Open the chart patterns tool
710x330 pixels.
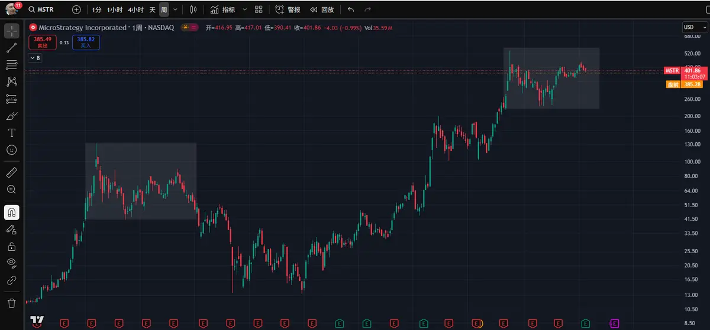11,81
